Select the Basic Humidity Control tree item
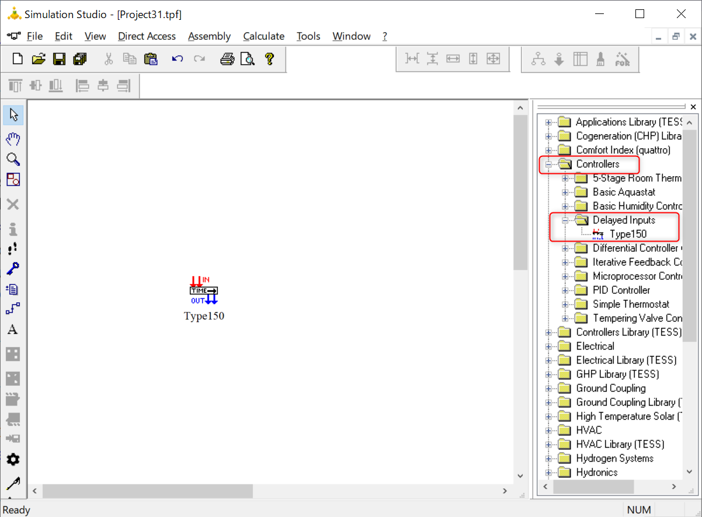702x517 pixels. click(x=637, y=206)
